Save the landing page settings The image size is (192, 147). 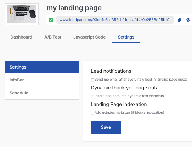click(x=106, y=127)
